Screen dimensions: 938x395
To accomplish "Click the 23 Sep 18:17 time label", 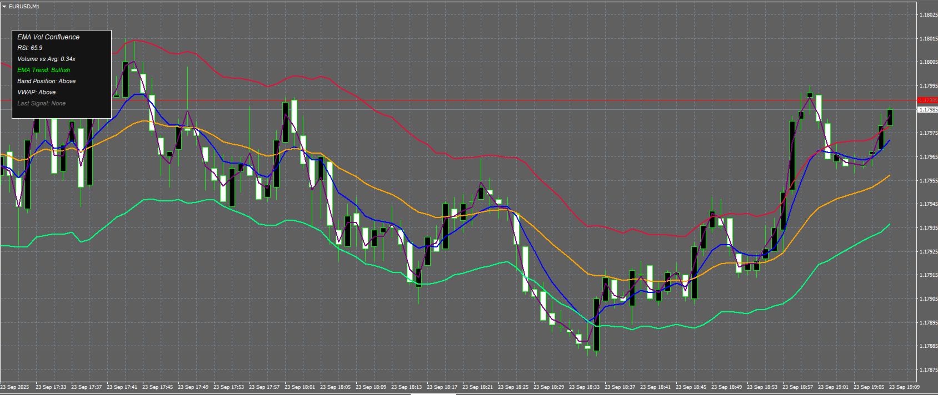I will pyautogui.click(x=442, y=387).
